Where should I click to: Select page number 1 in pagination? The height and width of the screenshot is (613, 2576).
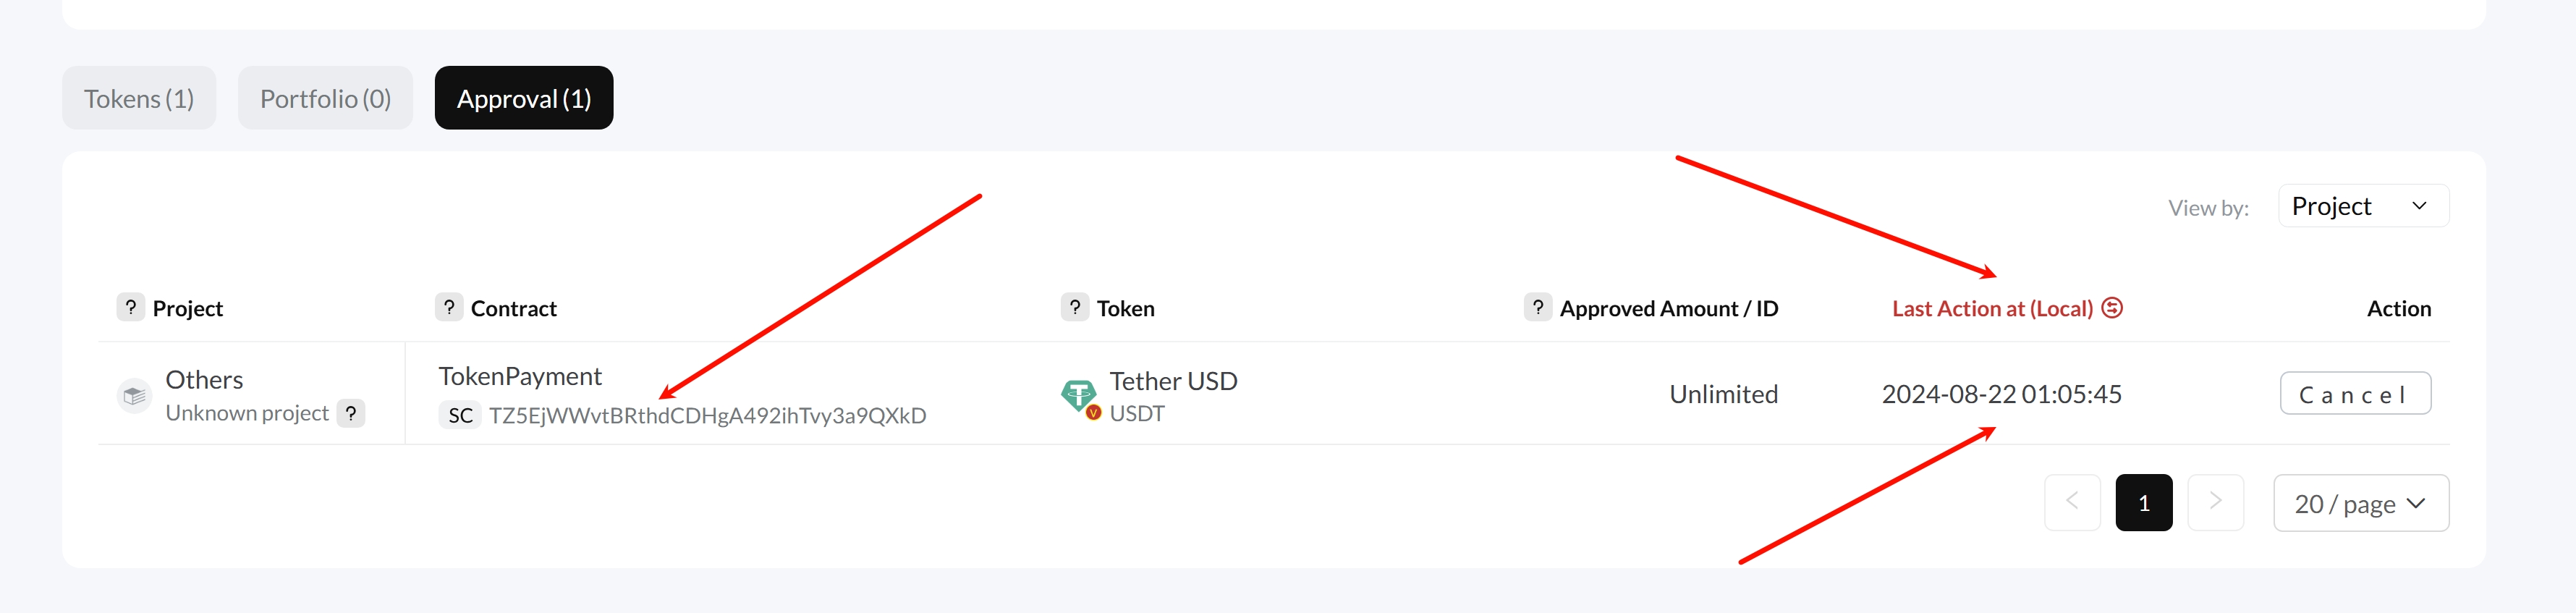(2143, 503)
